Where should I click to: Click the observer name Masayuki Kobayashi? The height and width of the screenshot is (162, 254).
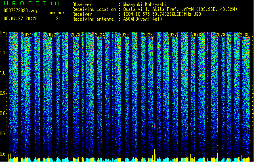[x=145, y=4]
